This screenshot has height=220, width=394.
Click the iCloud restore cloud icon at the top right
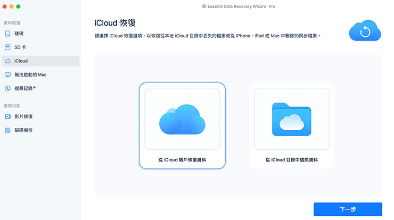[x=365, y=30]
